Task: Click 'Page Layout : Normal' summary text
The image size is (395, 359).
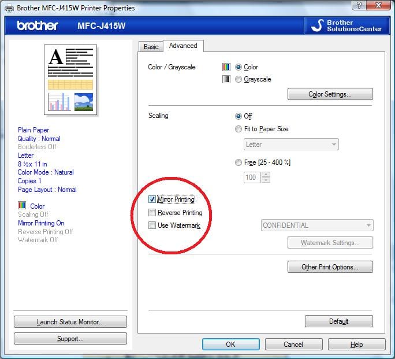Action: (x=47, y=190)
